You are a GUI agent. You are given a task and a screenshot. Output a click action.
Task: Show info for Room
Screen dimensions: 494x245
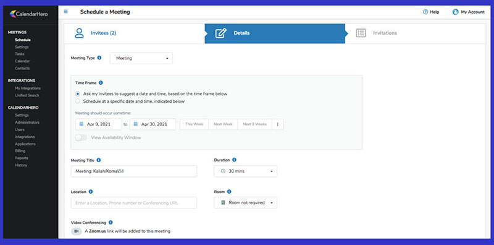229,191
